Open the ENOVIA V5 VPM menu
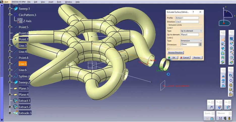 [19, 2]
